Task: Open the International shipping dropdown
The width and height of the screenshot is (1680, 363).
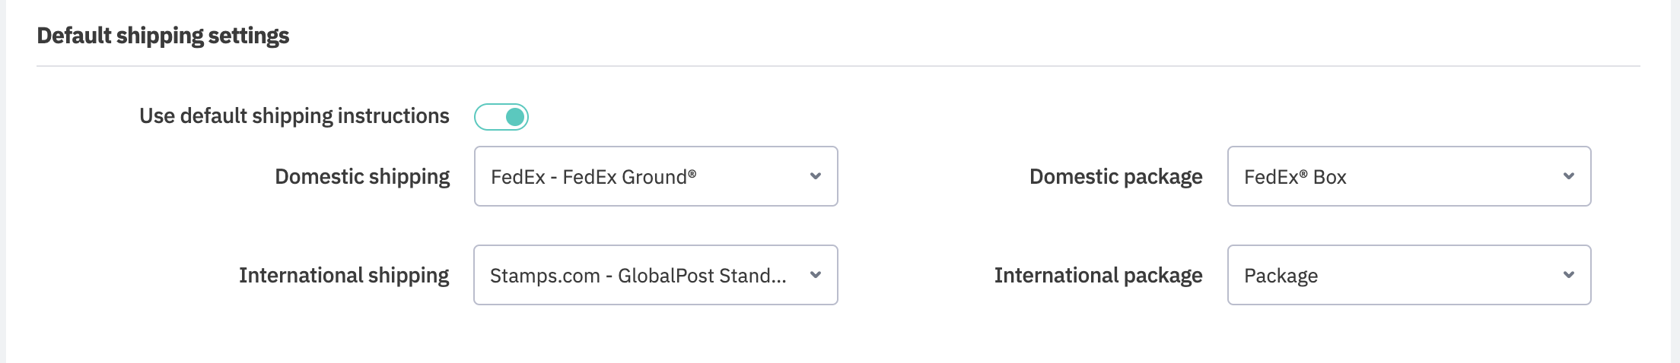Action: point(655,275)
